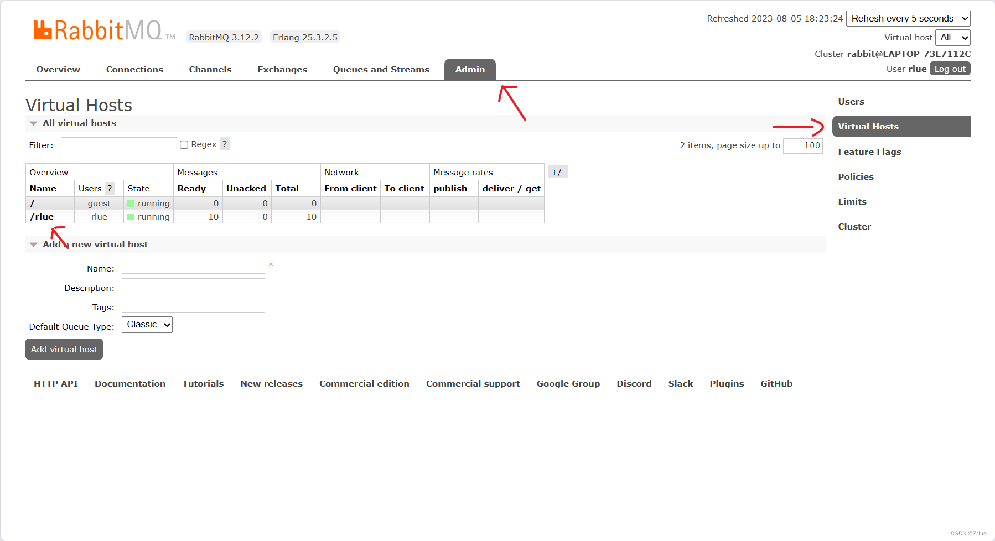This screenshot has height=541, width=995.
Task: Click the RabbitMQ 3.12.2 version badge
Action: [x=224, y=37]
